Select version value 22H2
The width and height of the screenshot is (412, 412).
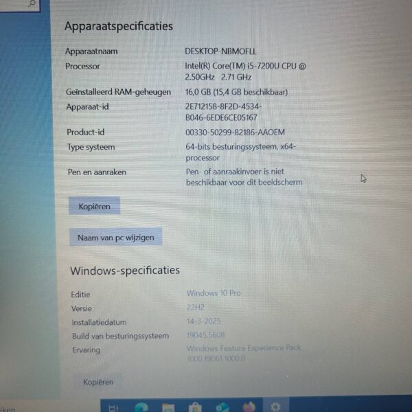(195, 307)
